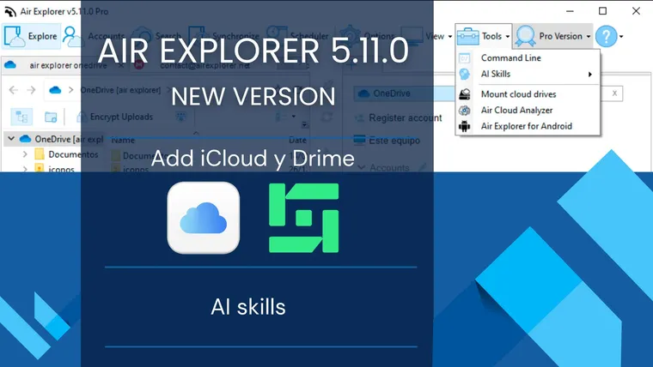
Task: Click the small x button near the right edge
Action: [614, 93]
